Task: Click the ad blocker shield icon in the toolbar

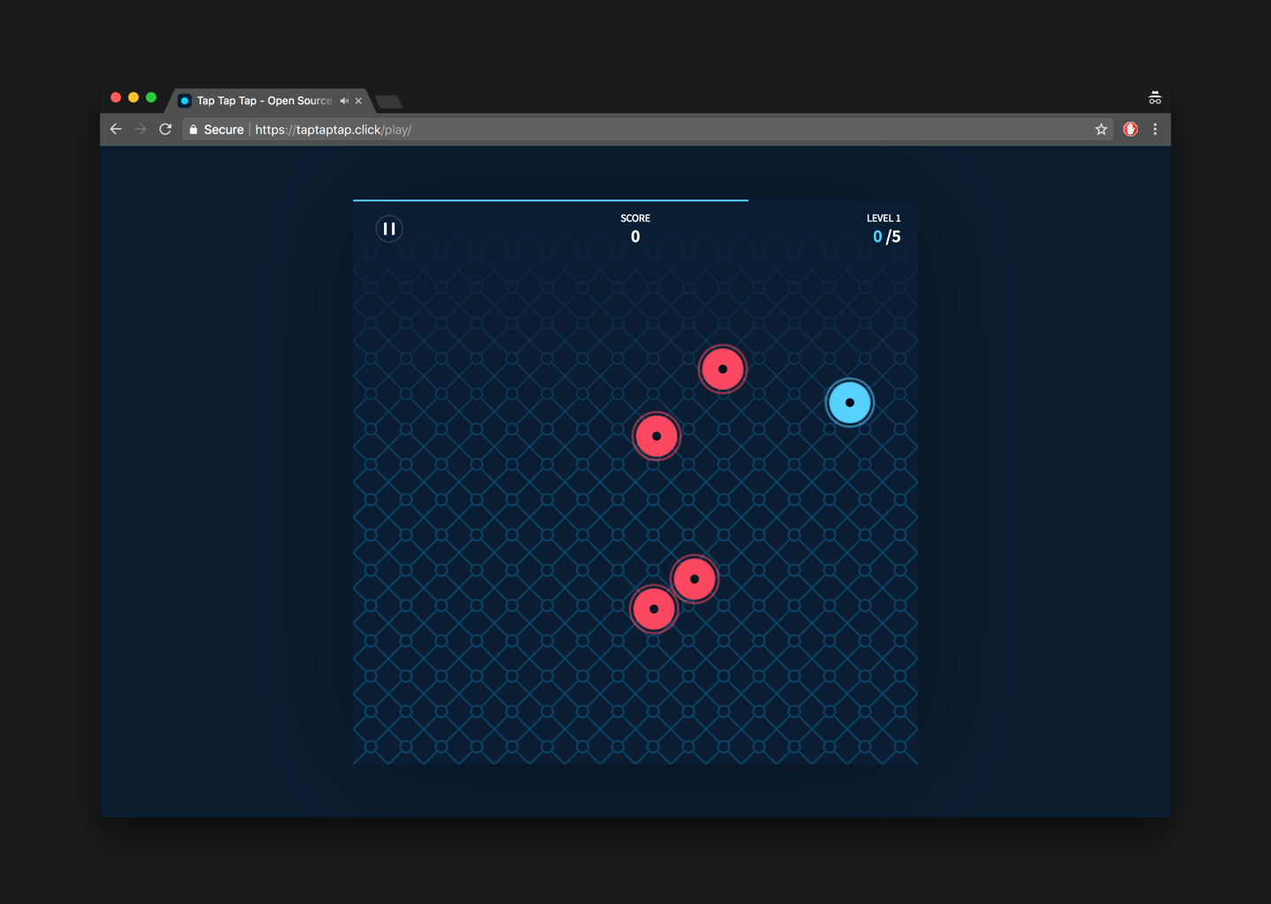Action: tap(1131, 129)
